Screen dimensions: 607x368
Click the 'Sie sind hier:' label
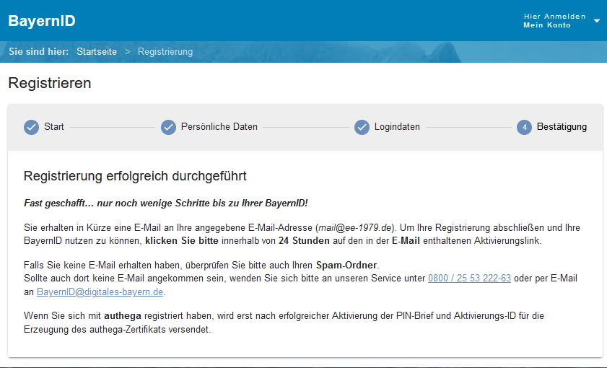pos(39,51)
